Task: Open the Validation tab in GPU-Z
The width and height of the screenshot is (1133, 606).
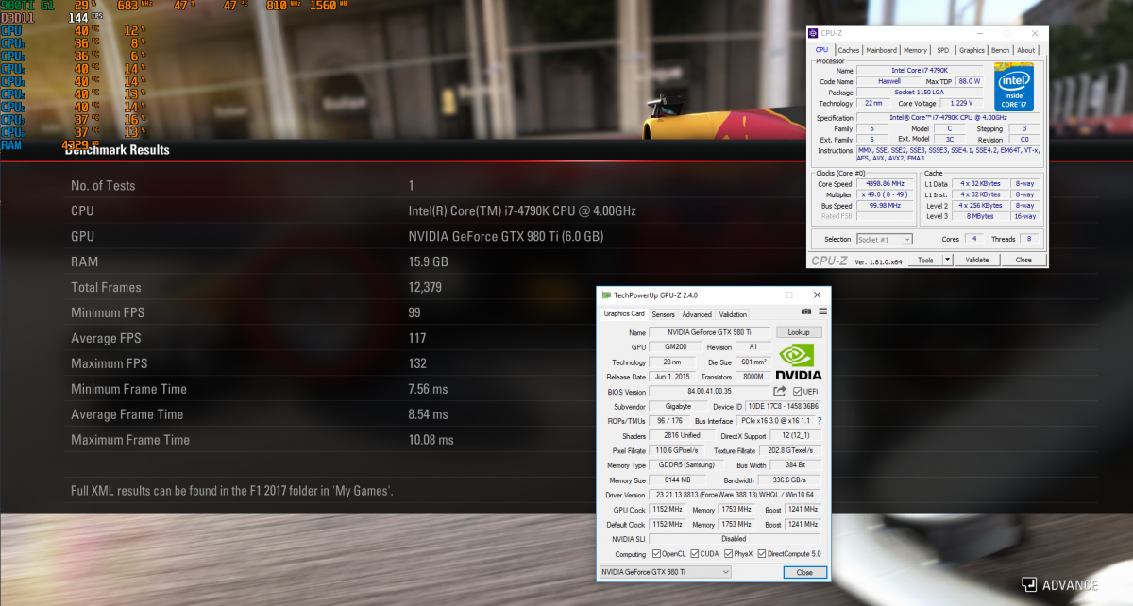Action: (733, 314)
